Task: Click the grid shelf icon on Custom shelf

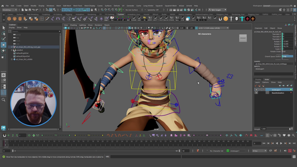Action: click(42, 19)
